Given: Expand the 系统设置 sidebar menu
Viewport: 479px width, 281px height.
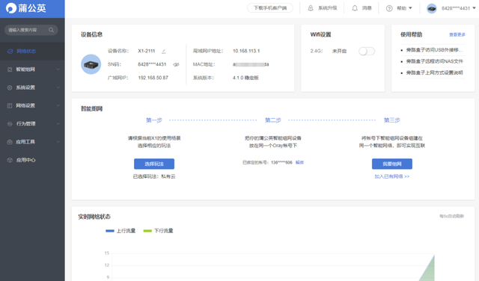Looking at the screenshot, I should pyautogui.click(x=58, y=87).
